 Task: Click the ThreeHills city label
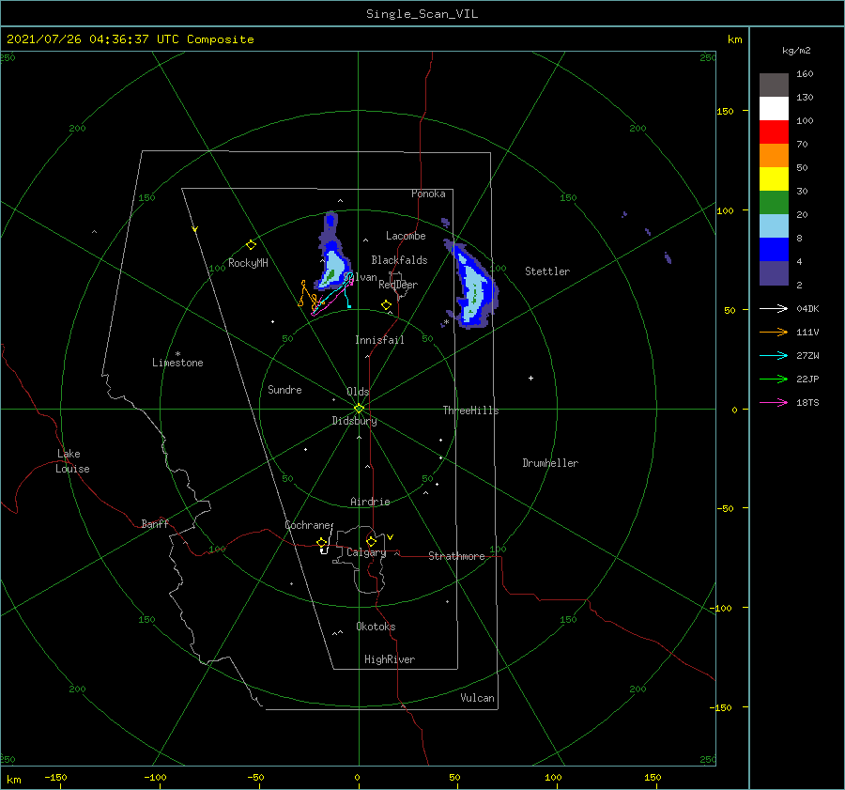(x=470, y=410)
